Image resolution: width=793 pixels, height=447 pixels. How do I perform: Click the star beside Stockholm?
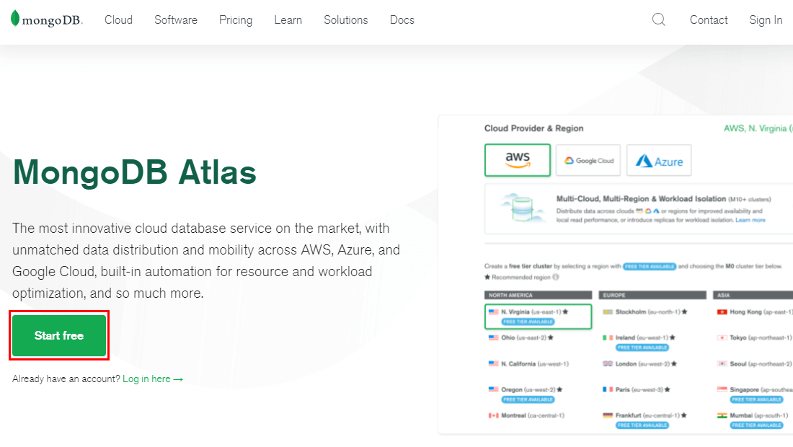(684, 312)
